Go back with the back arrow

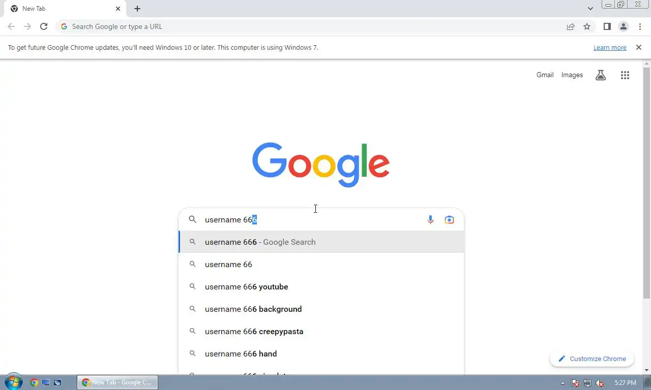coord(11,26)
